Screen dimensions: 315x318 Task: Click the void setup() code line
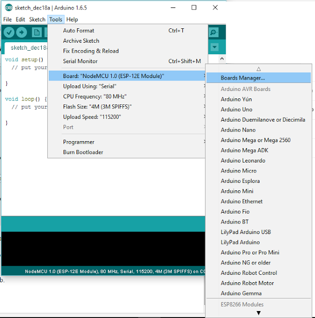click(24, 60)
